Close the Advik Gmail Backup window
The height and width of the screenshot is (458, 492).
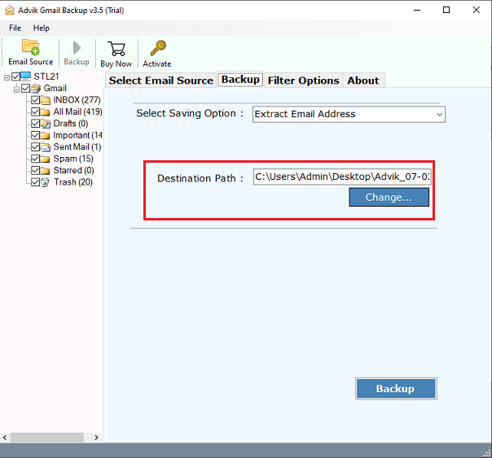tap(476, 10)
